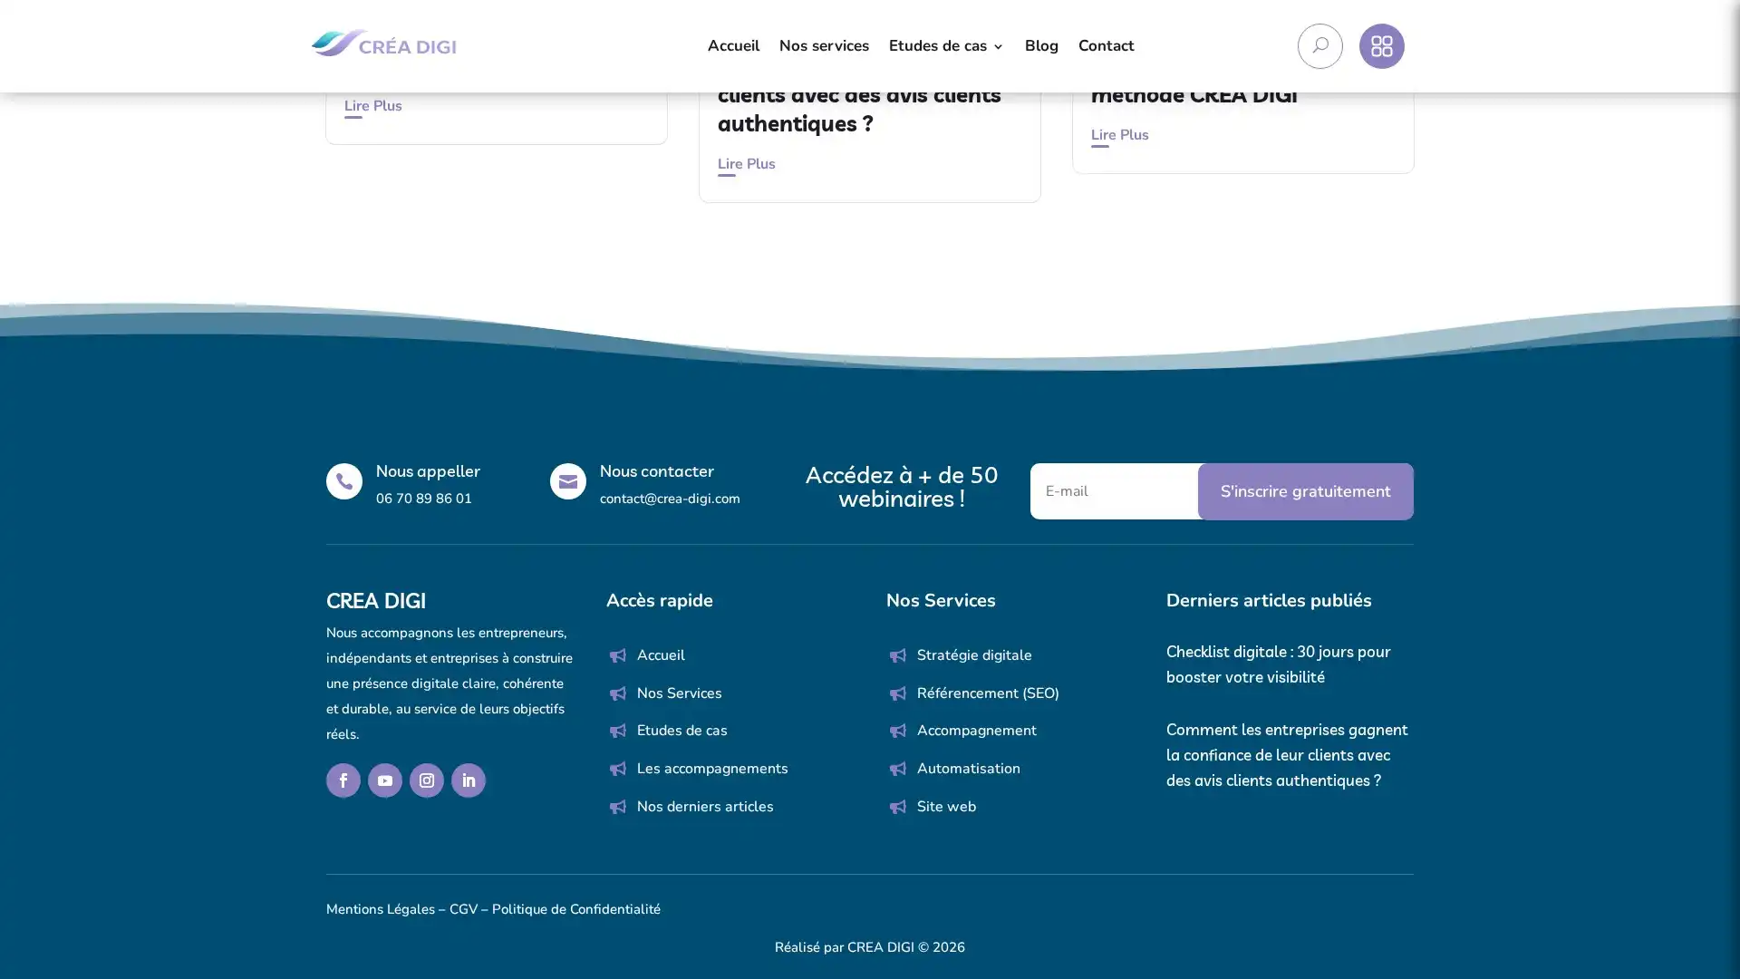Screen dimensions: 1740x979
Task: Click Lire Plus under avis clients authentiques article
Action: (x=746, y=164)
